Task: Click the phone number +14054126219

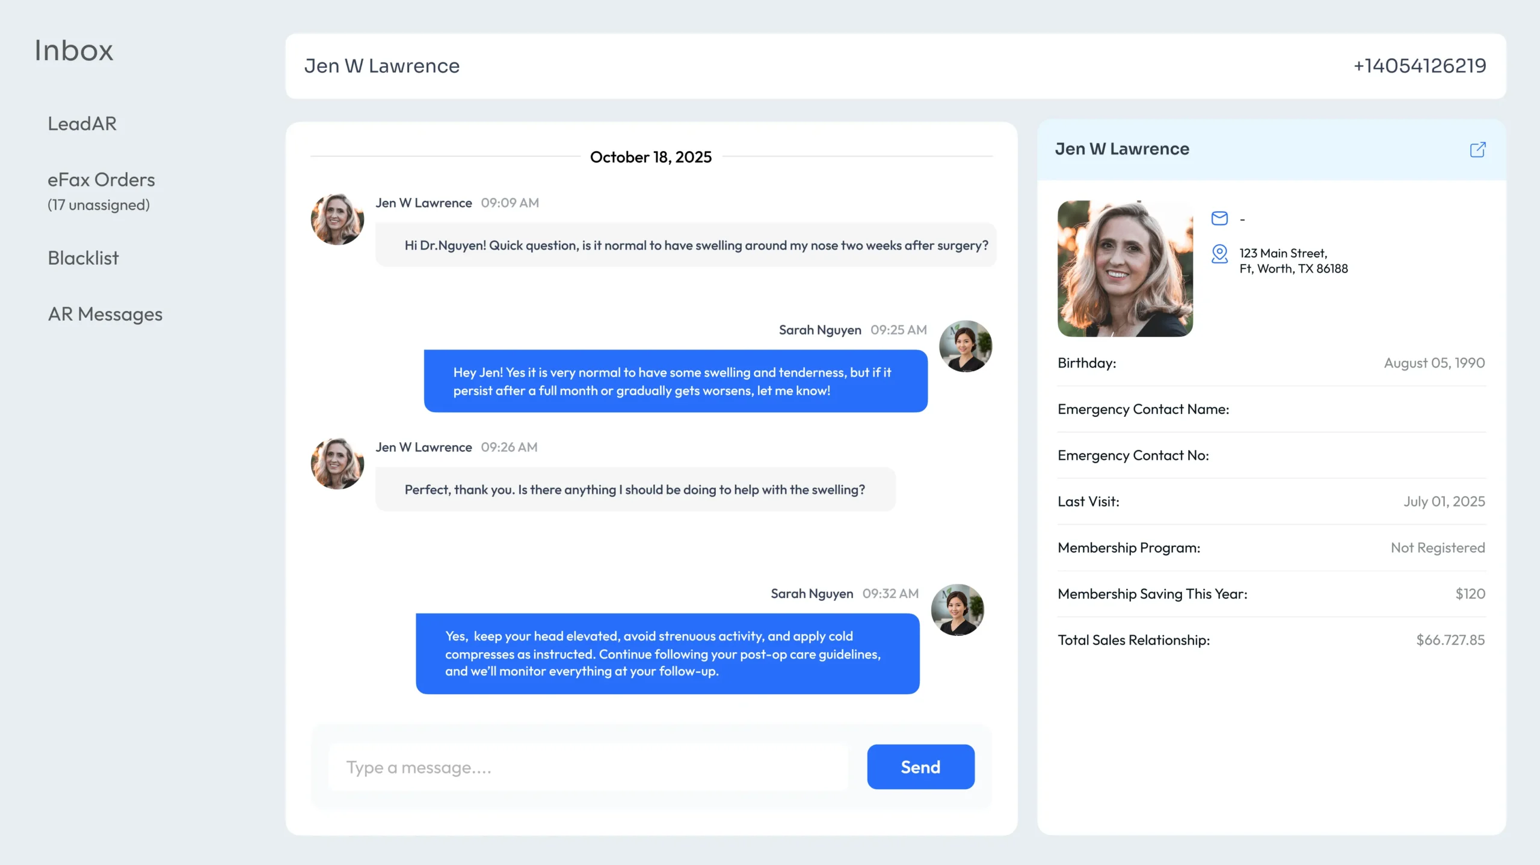Action: [x=1419, y=66]
